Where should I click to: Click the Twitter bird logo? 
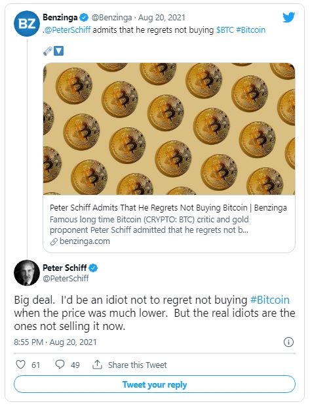tap(288, 18)
